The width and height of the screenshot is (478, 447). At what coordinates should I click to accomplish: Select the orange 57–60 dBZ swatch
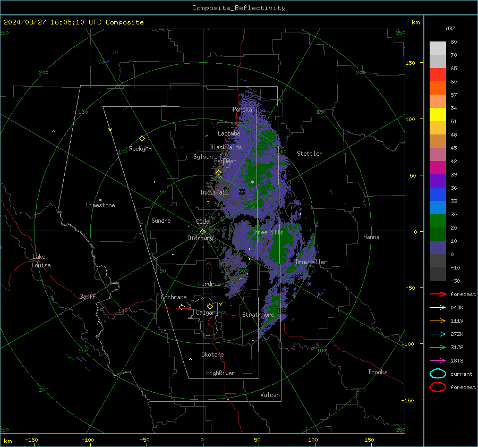point(438,88)
